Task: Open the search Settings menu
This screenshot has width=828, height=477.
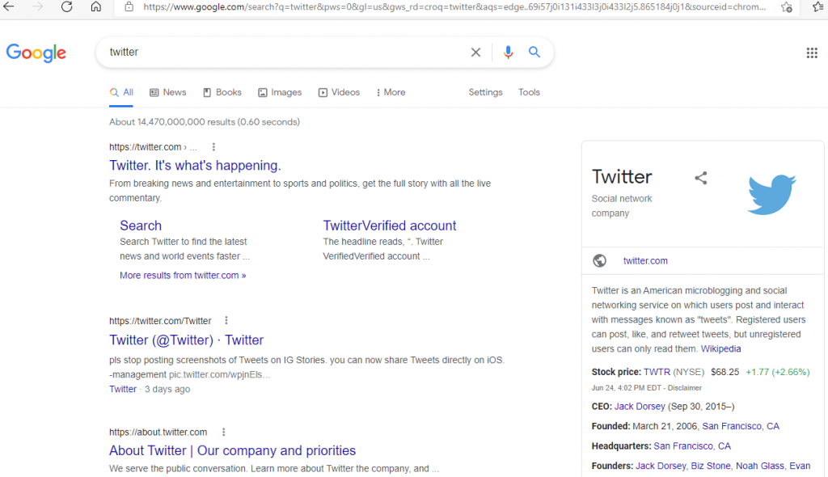Action: coord(485,92)
